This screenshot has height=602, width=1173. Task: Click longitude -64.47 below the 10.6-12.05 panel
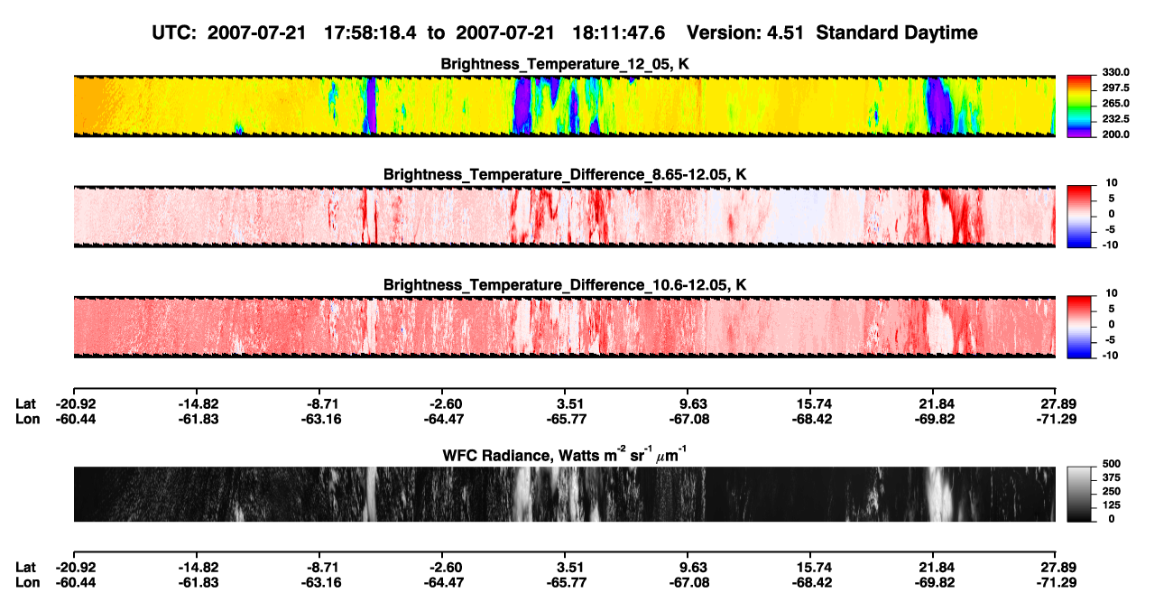[x=445, y=419]
